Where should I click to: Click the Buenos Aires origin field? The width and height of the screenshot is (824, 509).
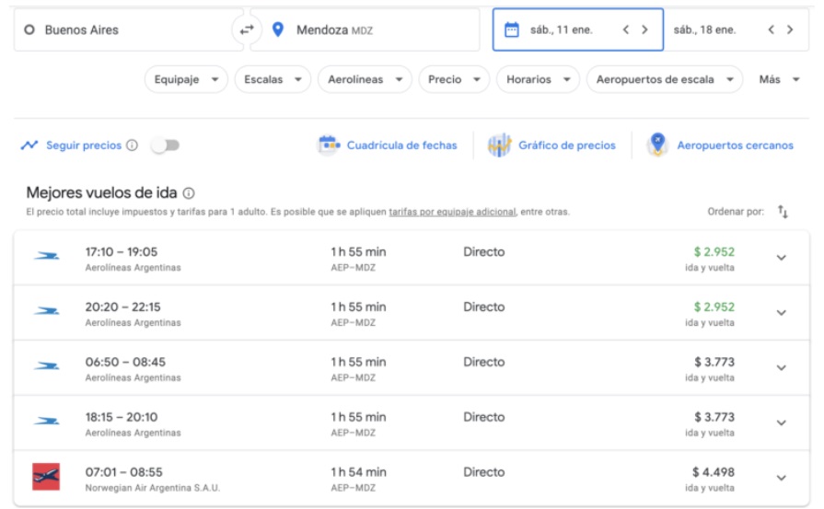pyautogui.click(x=129, y=30)
